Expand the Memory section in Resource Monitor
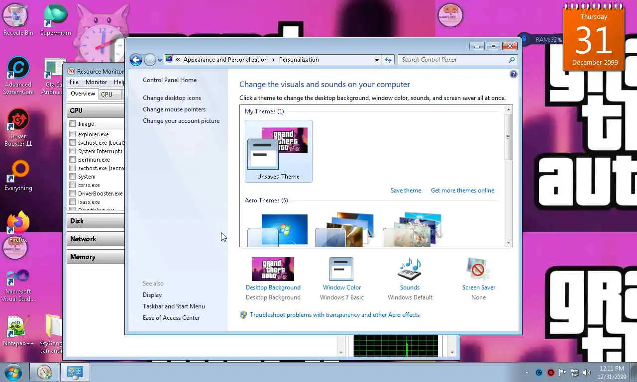This screenshot has width=637, height=382. click(x=96, y=257)
